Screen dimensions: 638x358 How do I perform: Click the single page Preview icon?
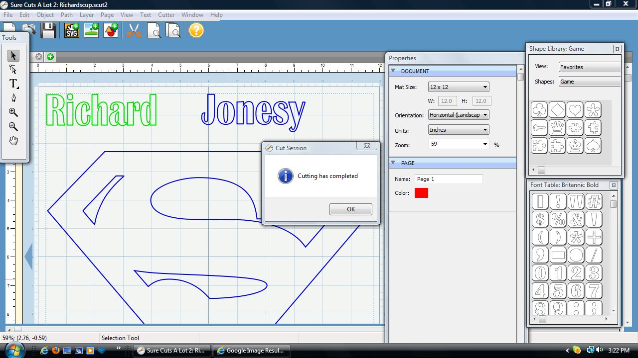pyautogui.click(x=154, y=31)
